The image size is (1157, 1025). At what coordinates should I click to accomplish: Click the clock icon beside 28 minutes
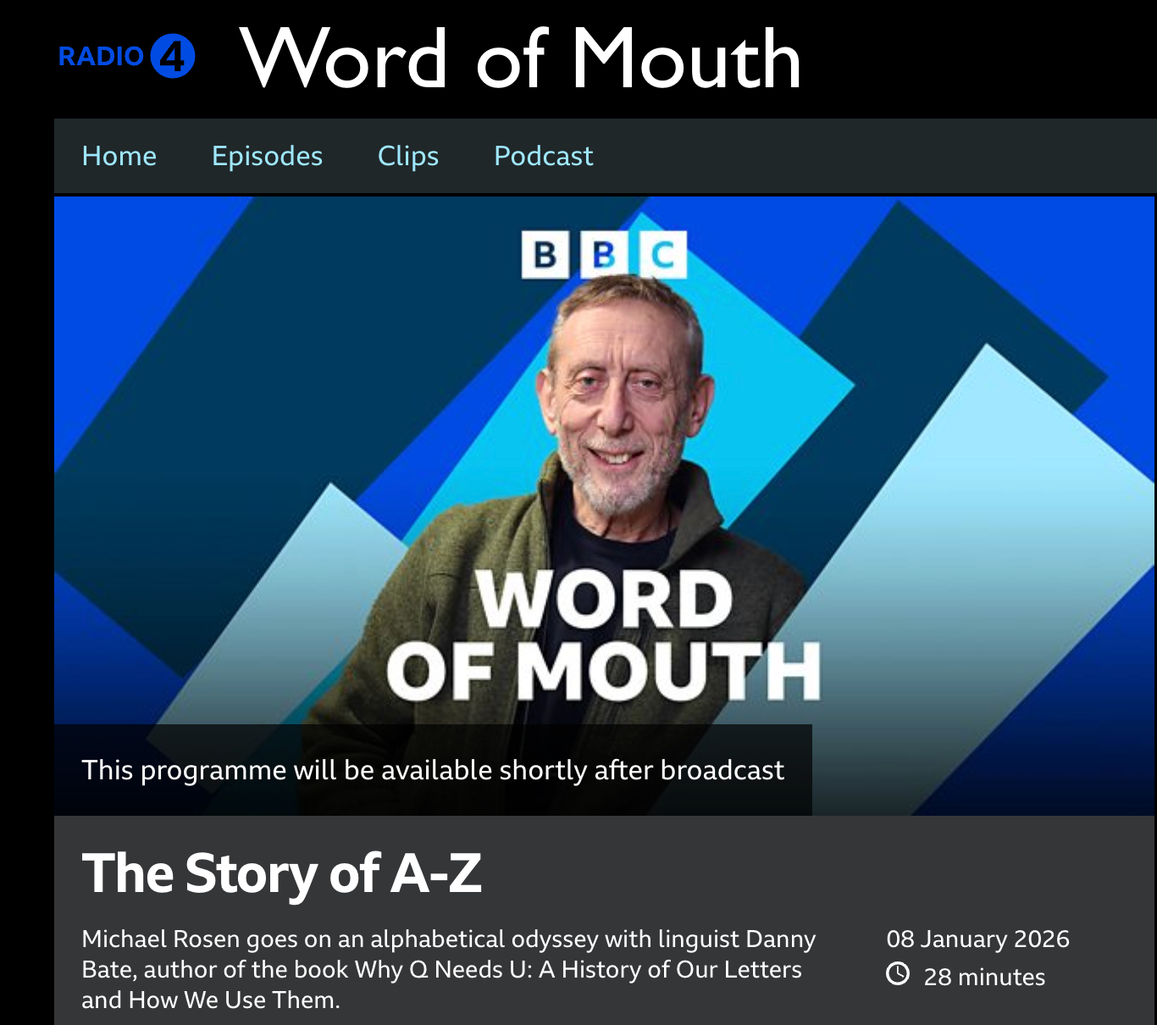(x=898, y=974)
